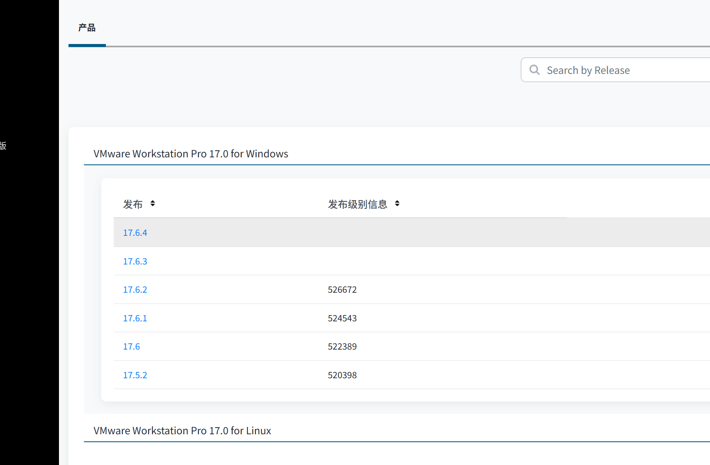The height and width of the screenshot is (465, 710).
Task: Sort by the 发布 column arrows
Action: coord(153,203)
